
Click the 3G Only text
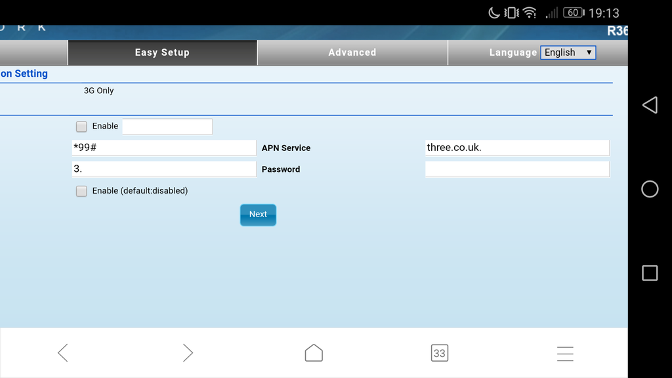tap(98, 91)
